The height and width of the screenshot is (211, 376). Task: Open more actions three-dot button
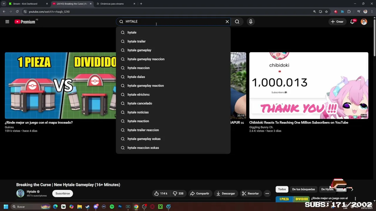pos(267,193)
